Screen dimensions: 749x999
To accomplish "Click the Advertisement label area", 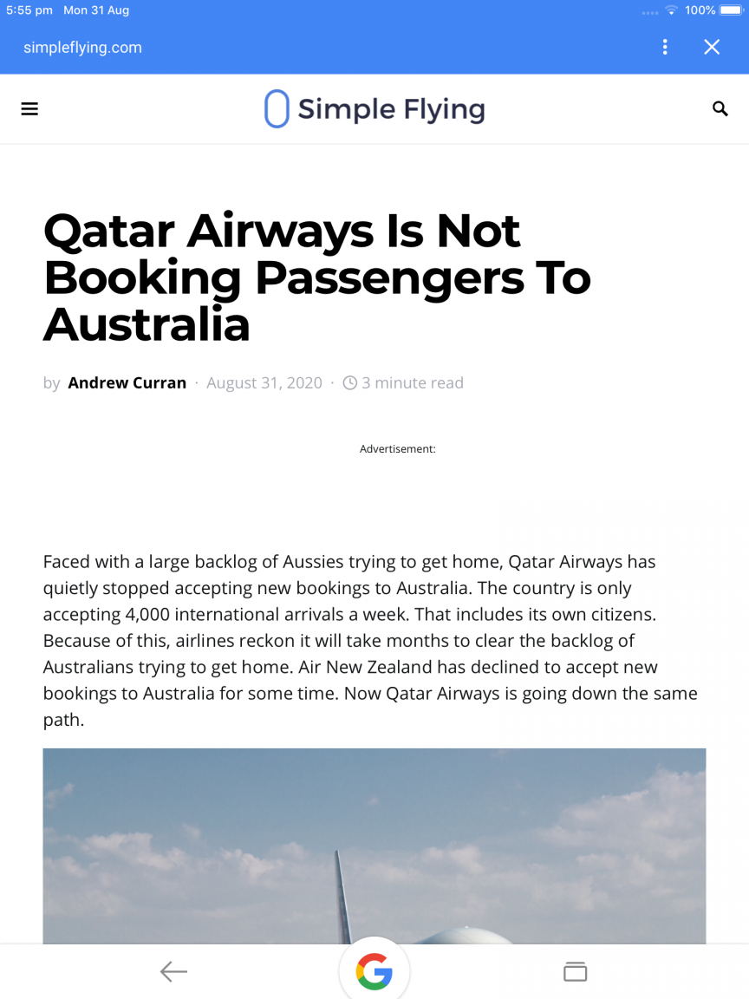I will pos(397,449).
